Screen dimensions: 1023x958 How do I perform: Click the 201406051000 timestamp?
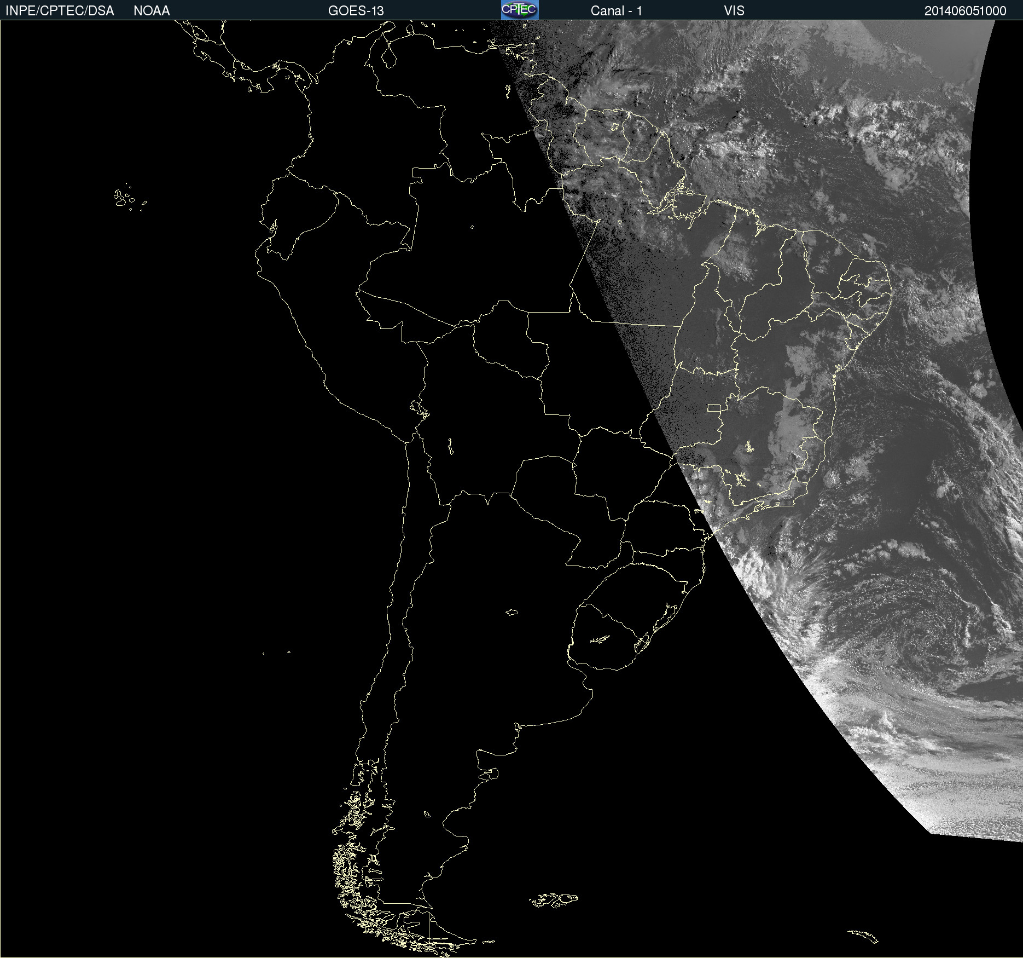[965, 10]
